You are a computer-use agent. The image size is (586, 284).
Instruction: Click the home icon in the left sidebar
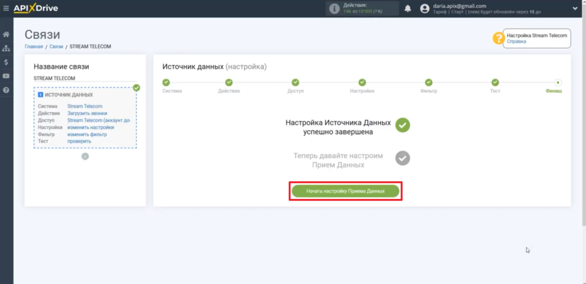coord(6,35)
